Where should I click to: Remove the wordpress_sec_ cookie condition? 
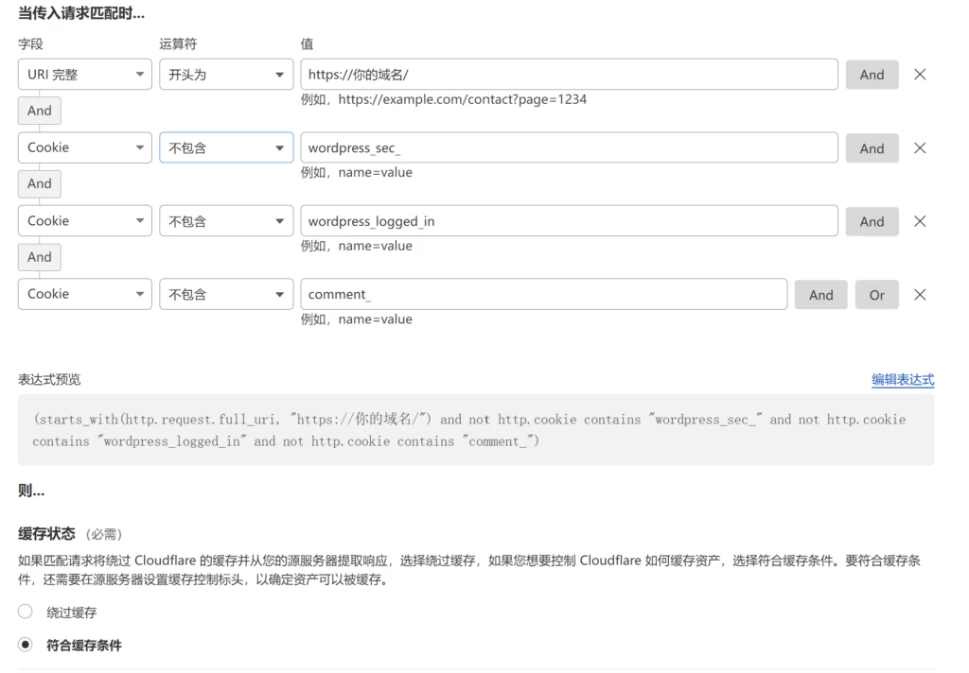919,147
